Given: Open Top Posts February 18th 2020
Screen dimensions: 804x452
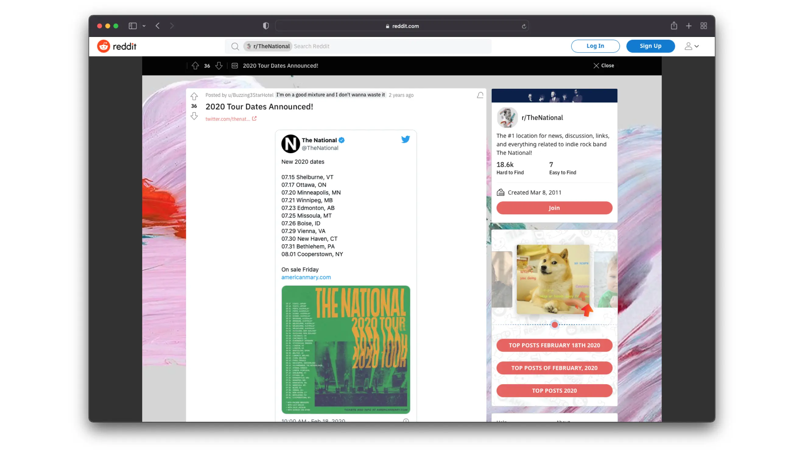Looking at the screenshot, I should [554, 345].
